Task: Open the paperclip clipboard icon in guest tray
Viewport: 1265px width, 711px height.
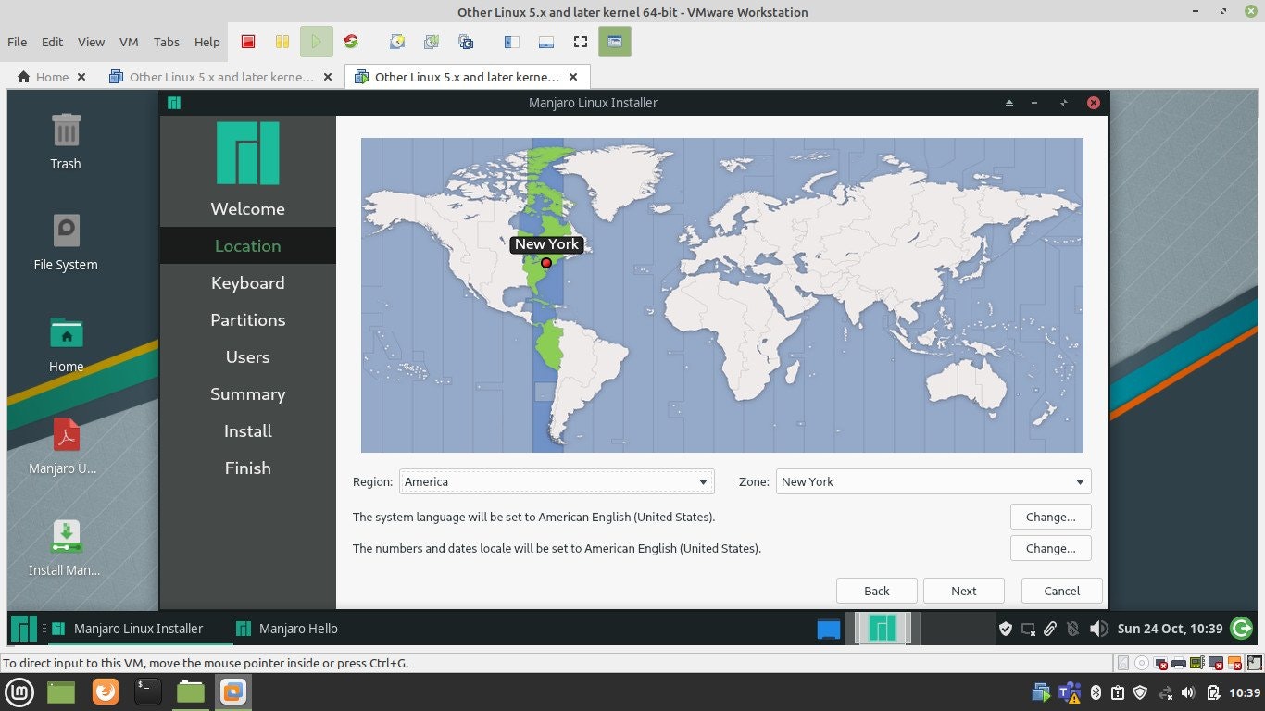Action: click(x=1050, y=629)
